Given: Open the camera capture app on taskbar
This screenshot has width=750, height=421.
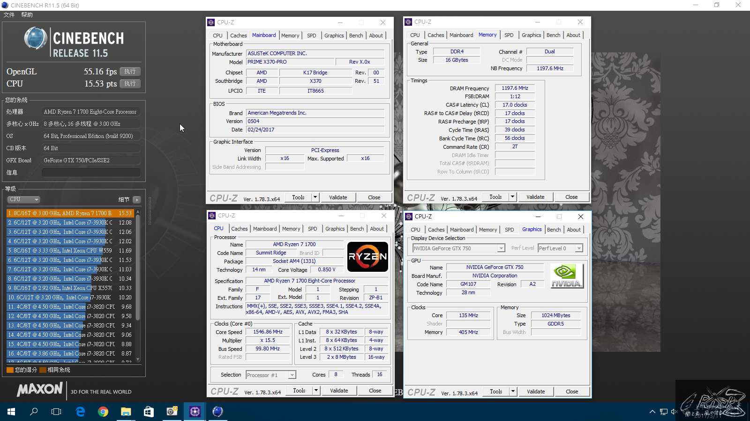Looking at the screenshot, I should (172, 412).
